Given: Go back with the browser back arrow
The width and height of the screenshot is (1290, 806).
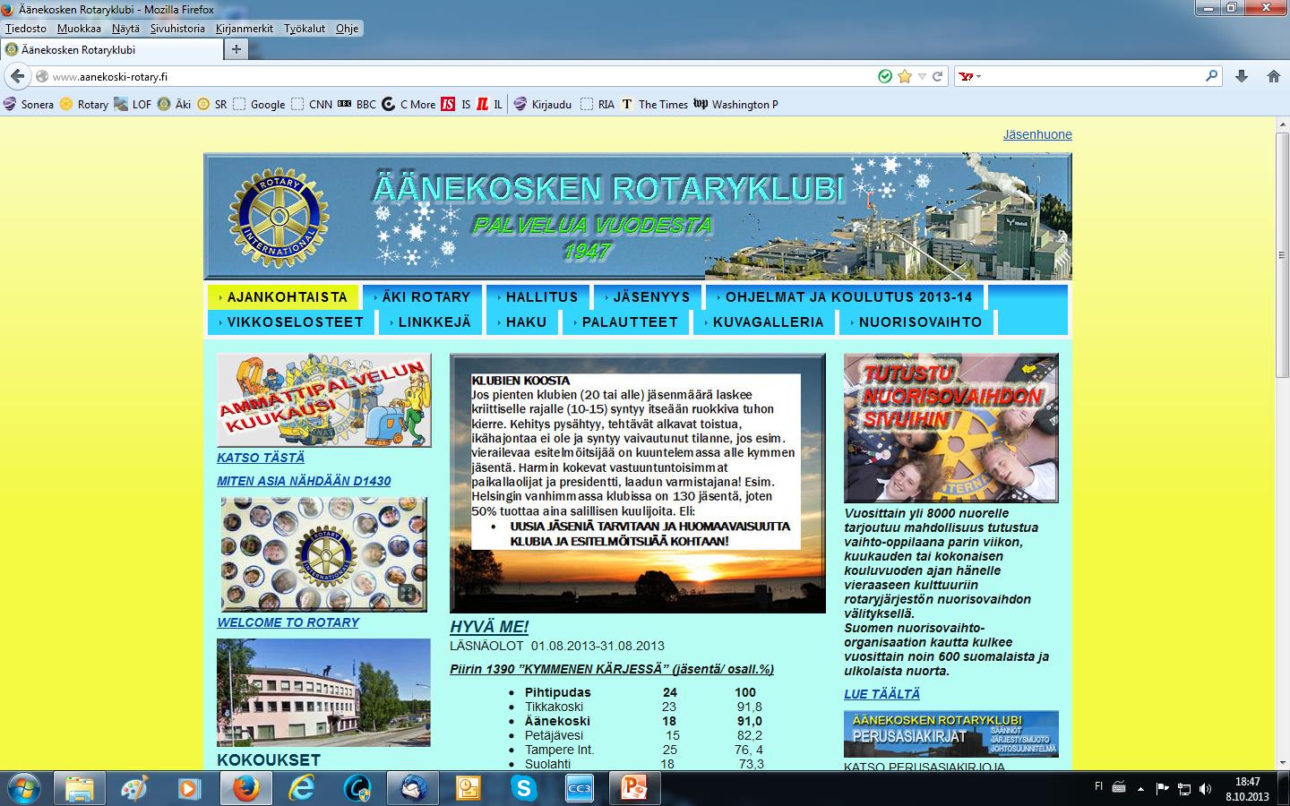Looking at the screenshot, I should pos(17,76).
